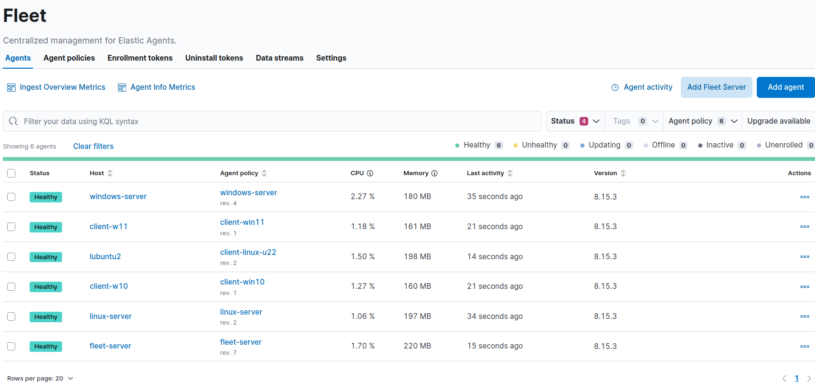Viewport: 815px width, 391px height.
Task: Select the client-w11 agent checkbox
Action: (x=11, y=227)
